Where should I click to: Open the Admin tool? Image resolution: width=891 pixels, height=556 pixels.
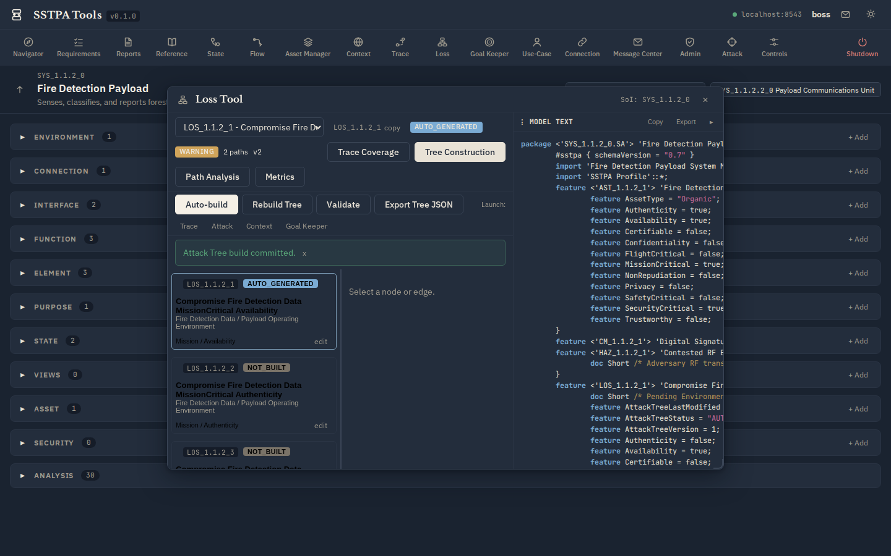coord(690,47)
